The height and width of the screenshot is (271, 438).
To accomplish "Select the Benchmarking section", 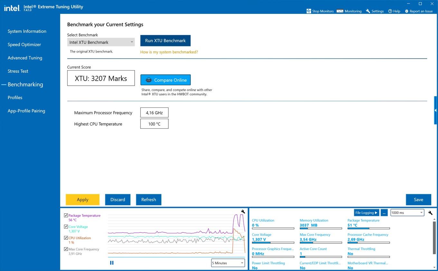I will point(25,84).
